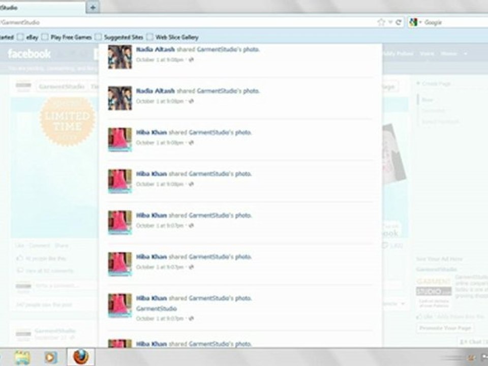This screenshot has width=488, height=366.
Task: Open the eBay bookmark
Action: (x=32, y=37)
